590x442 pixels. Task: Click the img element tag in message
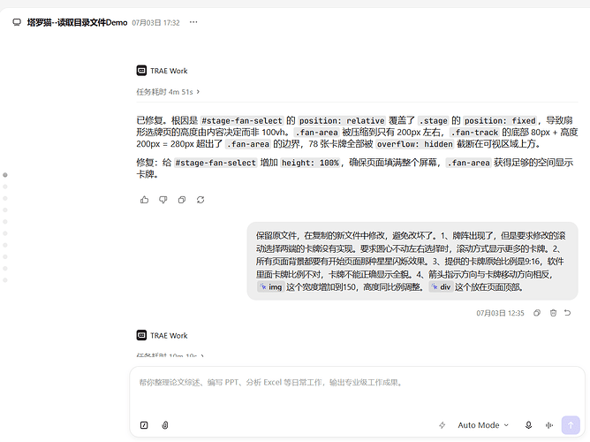click(270, 287)
